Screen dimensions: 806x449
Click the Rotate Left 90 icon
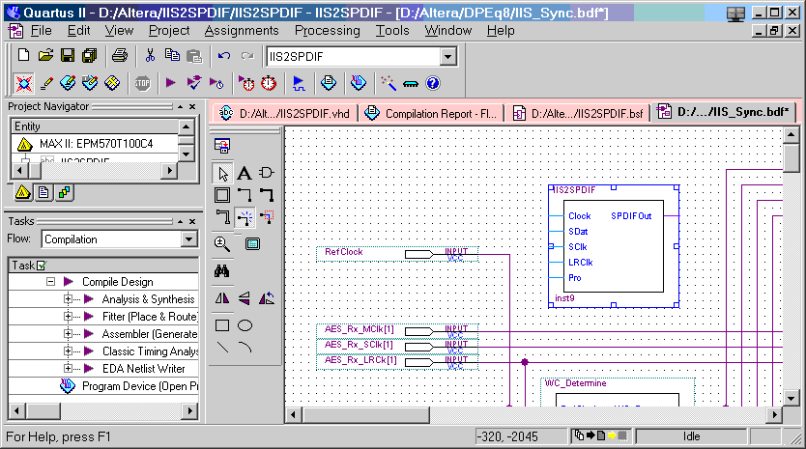[x=267, y=298]
